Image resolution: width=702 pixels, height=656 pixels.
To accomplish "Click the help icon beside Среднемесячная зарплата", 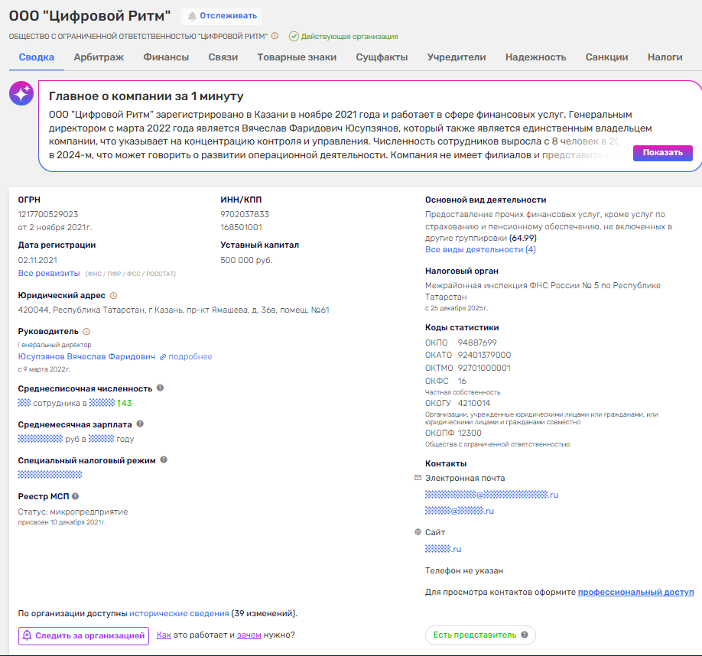I will (x=140, y=424).
